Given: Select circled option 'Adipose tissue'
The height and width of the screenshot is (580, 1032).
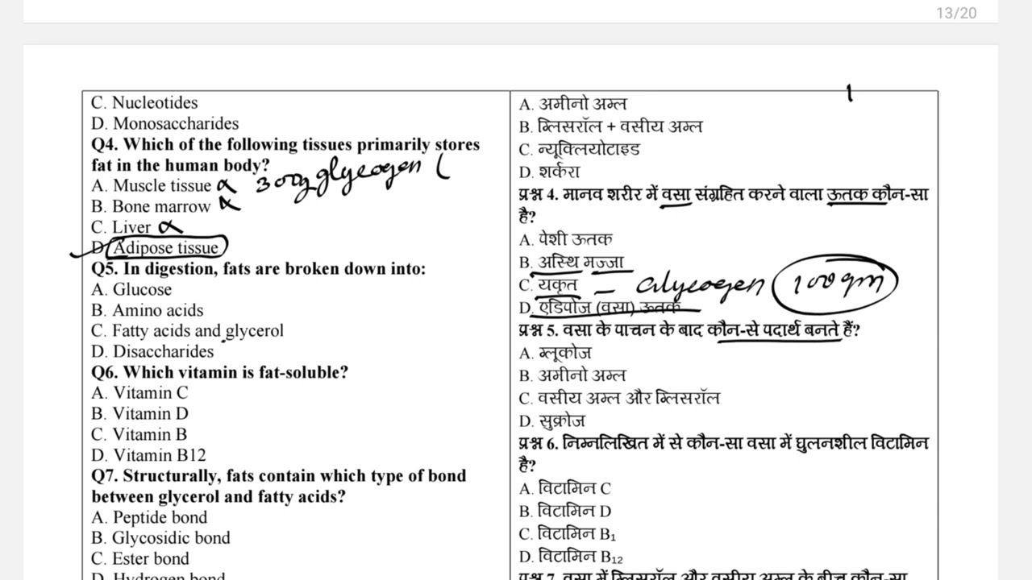Looking at the screenshot, I should pos(166,248).
